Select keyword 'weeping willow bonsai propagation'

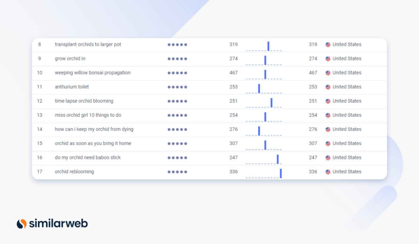pos(93,73)
